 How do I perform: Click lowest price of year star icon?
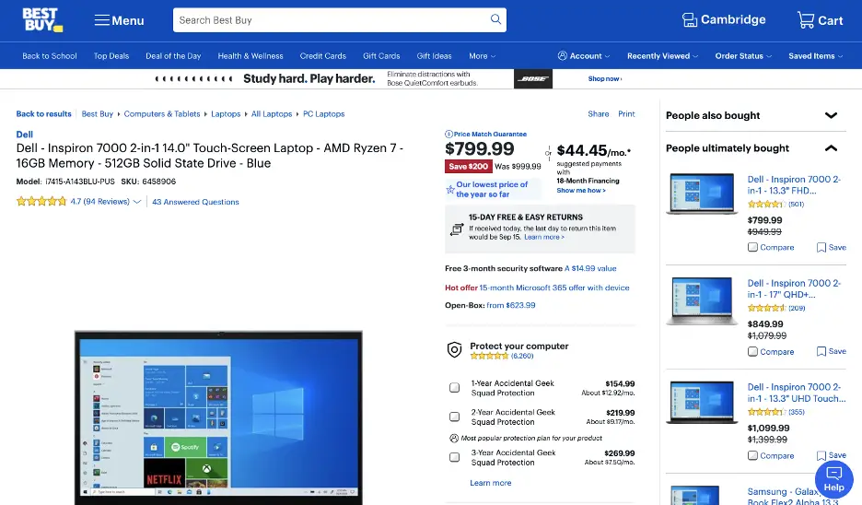[x=450, y=190]
